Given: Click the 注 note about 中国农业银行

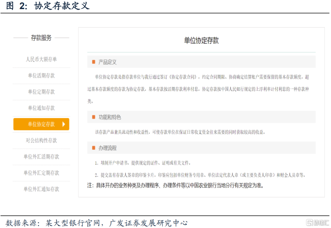Looking at the screenshot, I should pos(175,185).
